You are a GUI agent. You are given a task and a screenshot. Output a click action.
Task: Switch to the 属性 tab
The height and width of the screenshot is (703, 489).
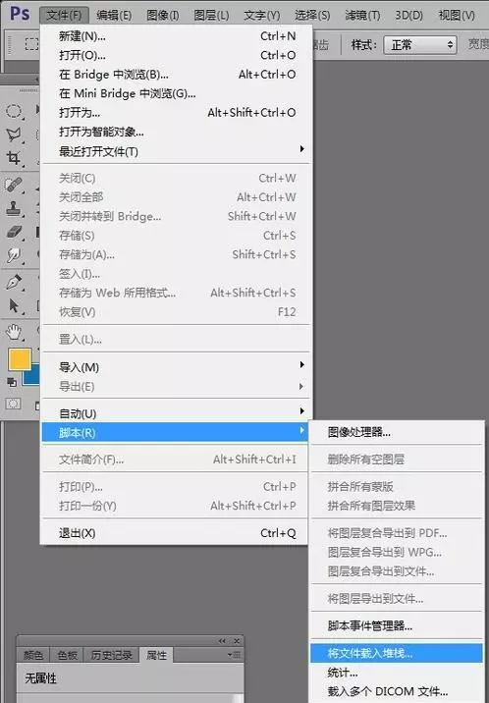[156, 655]
